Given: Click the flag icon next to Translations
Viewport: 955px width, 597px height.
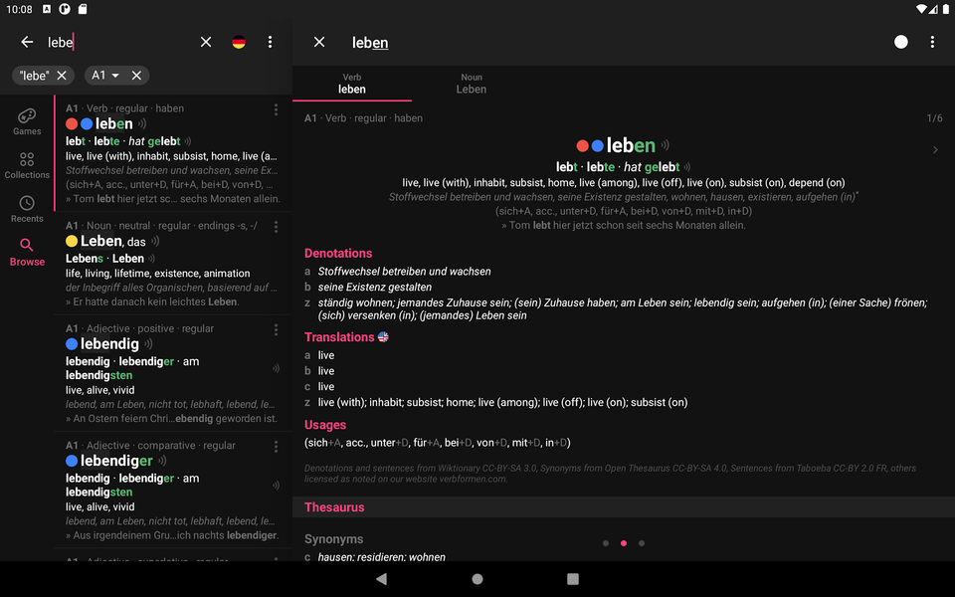Looking at the screenshot, I should point(383,336).
